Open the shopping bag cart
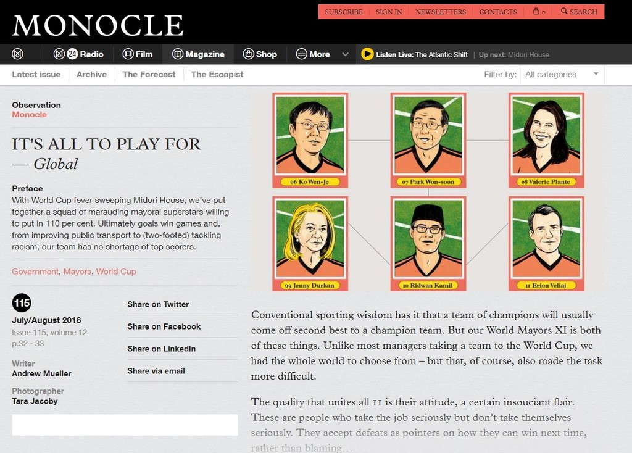 pyautogui.click(x=539, y=12)
